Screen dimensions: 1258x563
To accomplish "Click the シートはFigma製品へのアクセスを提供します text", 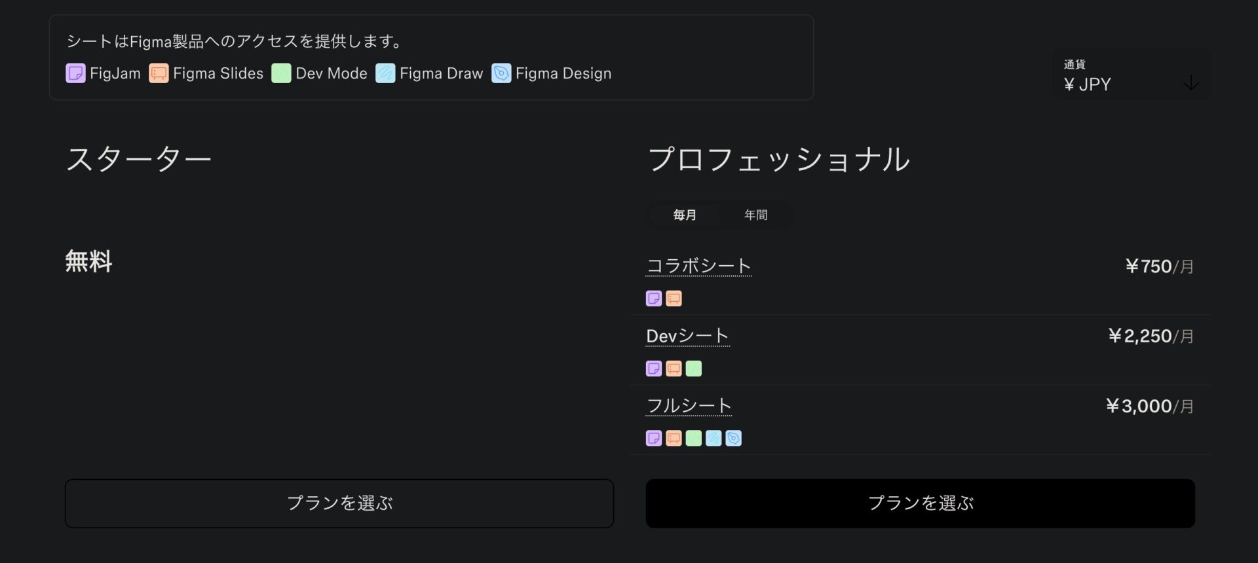I will 234,41.
